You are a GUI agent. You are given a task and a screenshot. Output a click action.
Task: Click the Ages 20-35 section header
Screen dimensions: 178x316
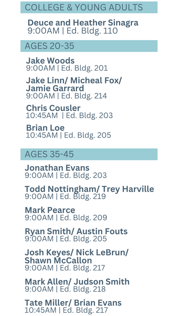click(89, 46)
